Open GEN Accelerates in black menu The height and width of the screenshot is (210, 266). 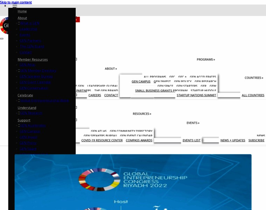33,126
